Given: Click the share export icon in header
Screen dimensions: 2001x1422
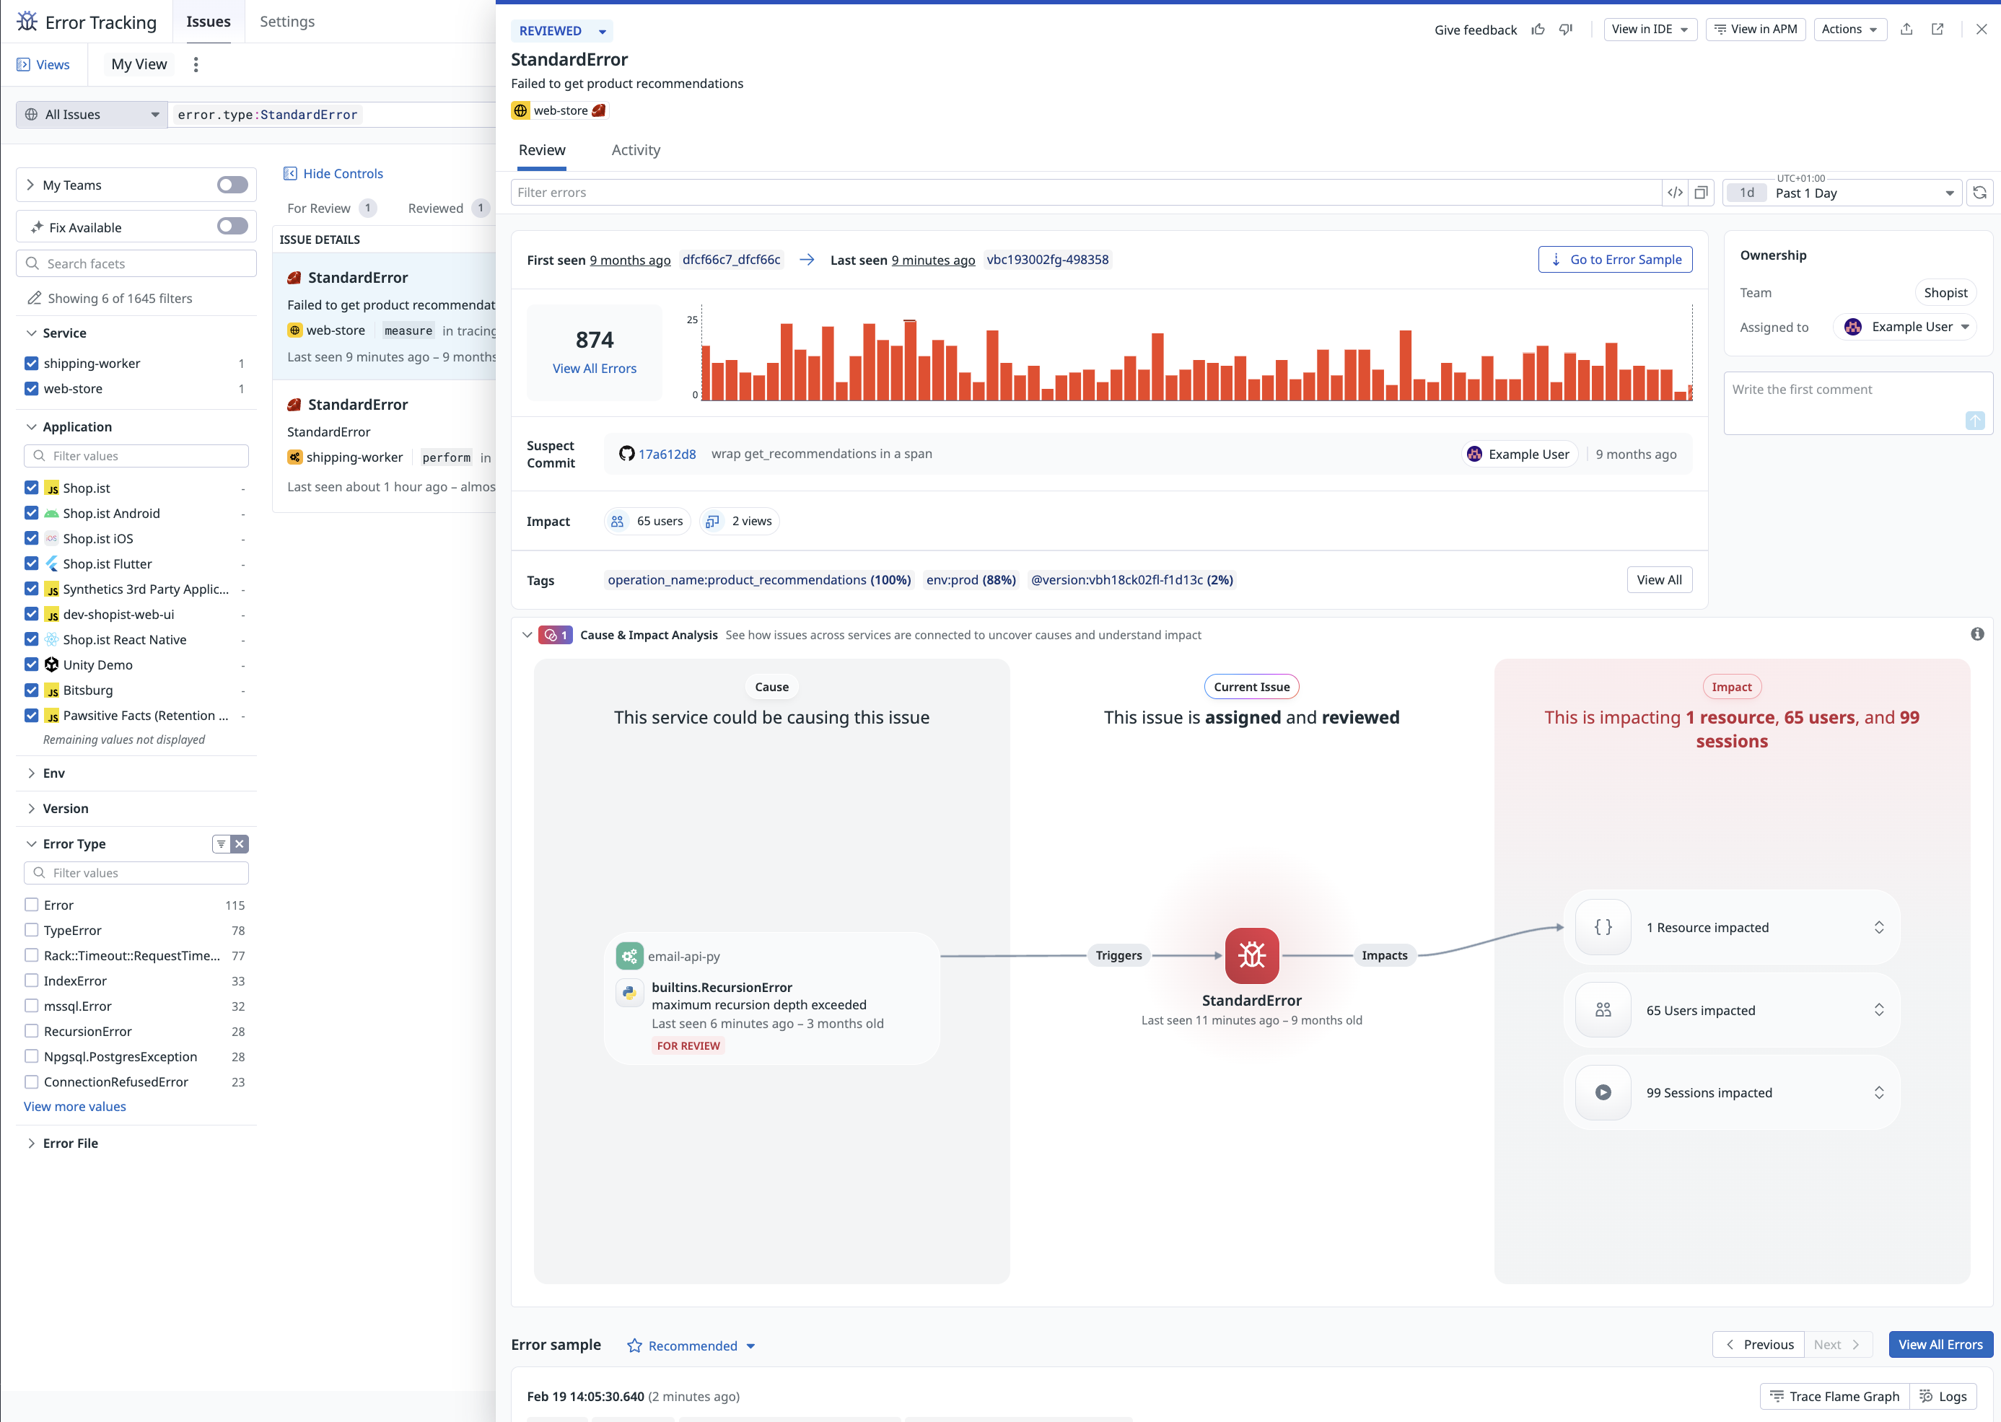Looking at the screenshot, I should tap(1906, 30).
